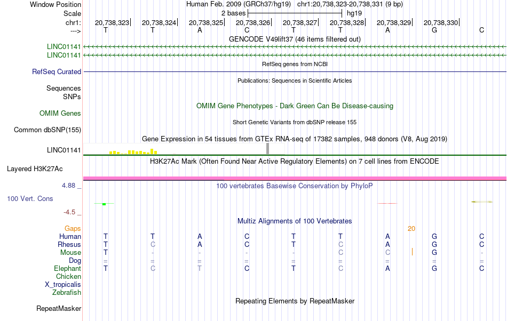The height and width of the screenshot is (321, 507).
Task: Click the red PhyloP conservation marker
Action: click(387, 204)
